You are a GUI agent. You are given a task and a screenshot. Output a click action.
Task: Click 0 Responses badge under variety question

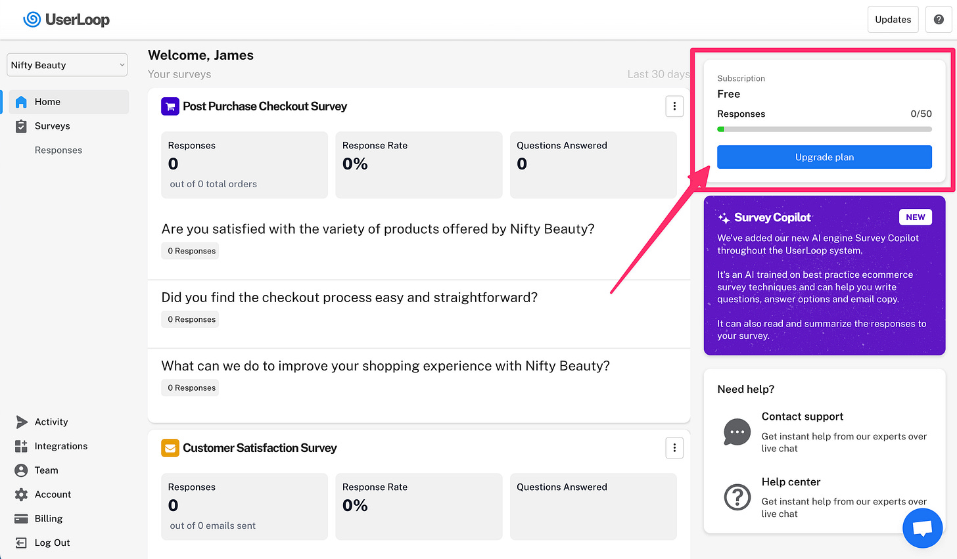(190, 251)
